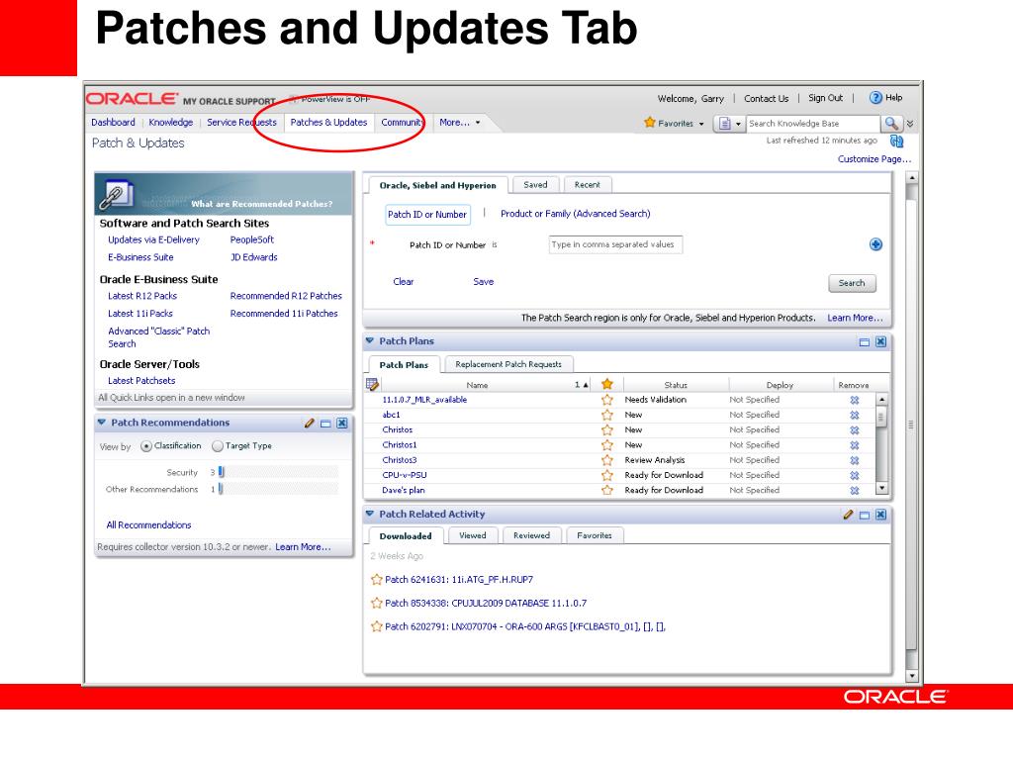
Task: Open the Dashboard tab
Action: click(x=113, y=122)
